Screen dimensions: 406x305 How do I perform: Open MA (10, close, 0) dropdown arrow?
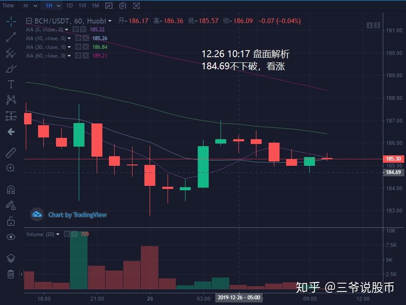(x=69, y=38)
